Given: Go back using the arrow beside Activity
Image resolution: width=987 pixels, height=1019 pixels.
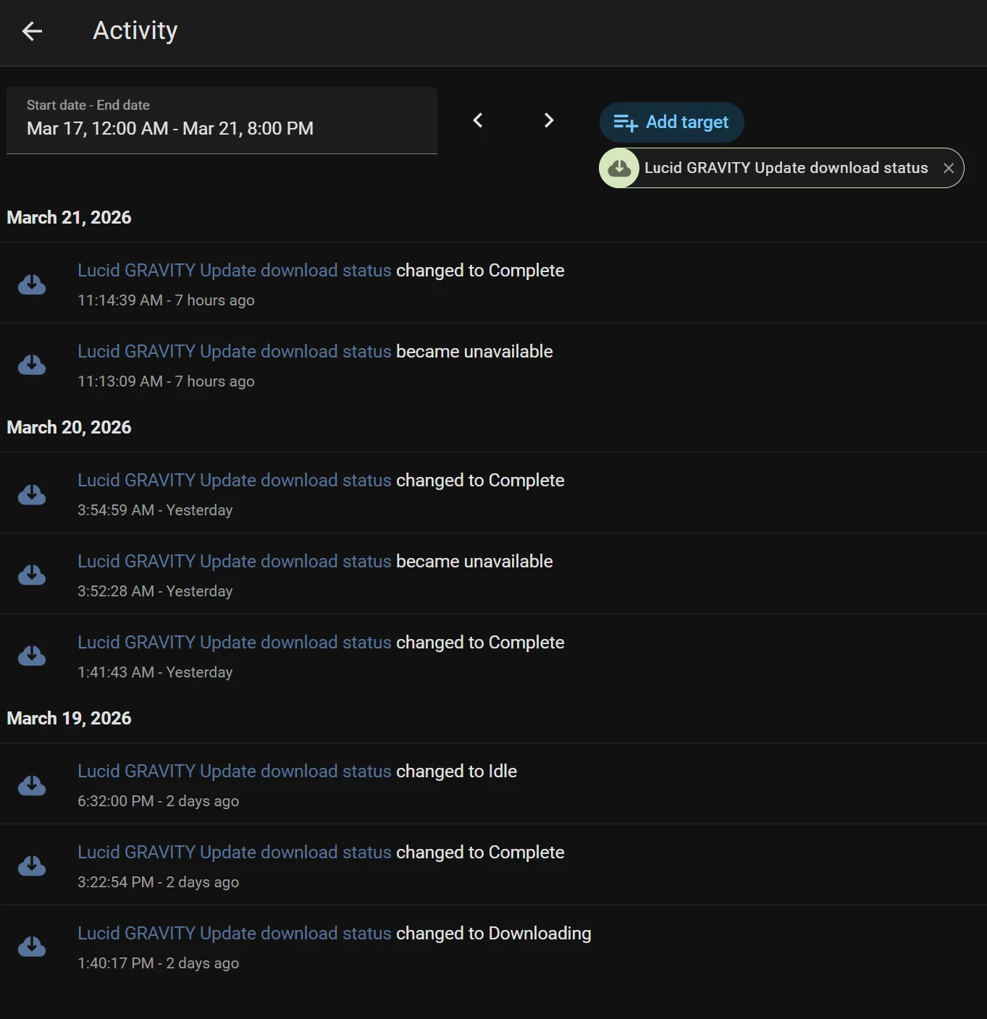Looking at the screenshot, I should click(x=32, y=31).
